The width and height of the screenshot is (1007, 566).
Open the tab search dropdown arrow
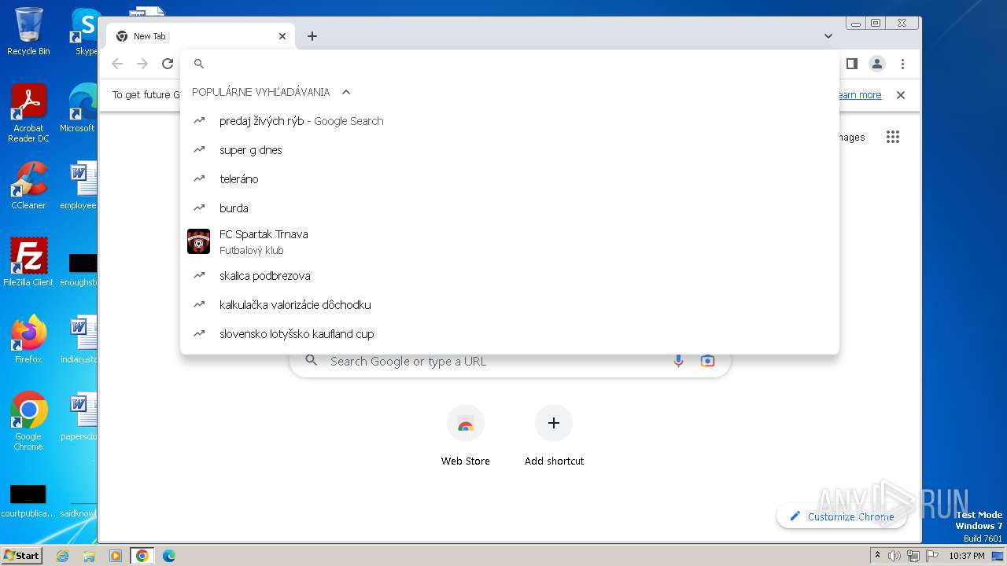coord(828,36)
